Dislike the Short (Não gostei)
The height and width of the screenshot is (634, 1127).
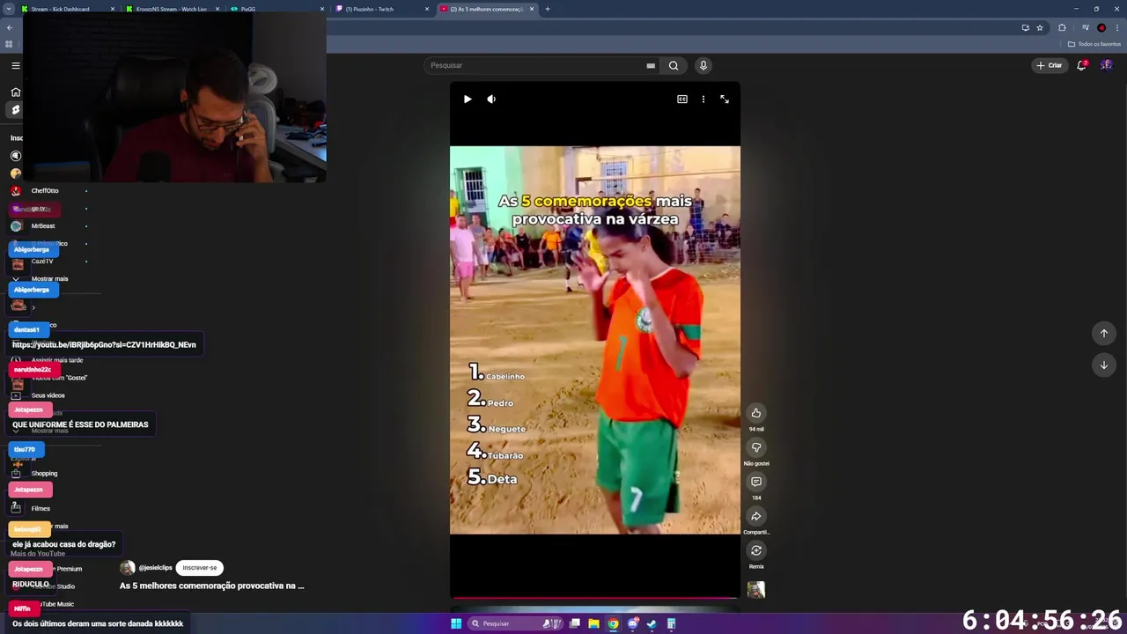pyautogui.click(x=756, y=447)
